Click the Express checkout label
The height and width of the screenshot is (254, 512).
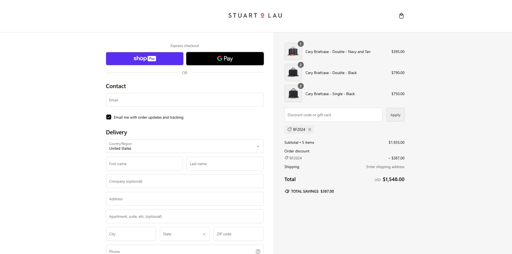coord(185,46)
